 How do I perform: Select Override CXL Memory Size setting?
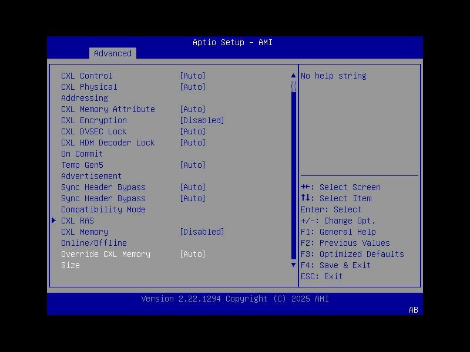pyautogui.click(x=106, y=260)
